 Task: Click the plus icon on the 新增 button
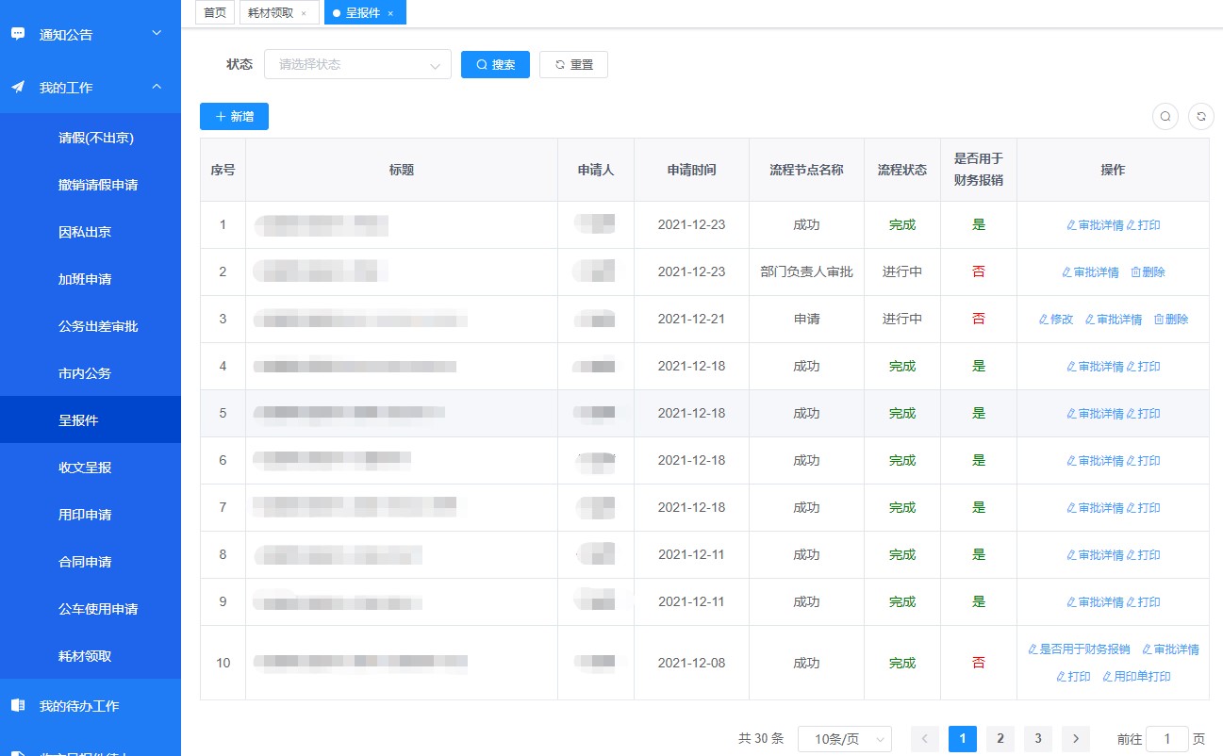click(219, 116)
